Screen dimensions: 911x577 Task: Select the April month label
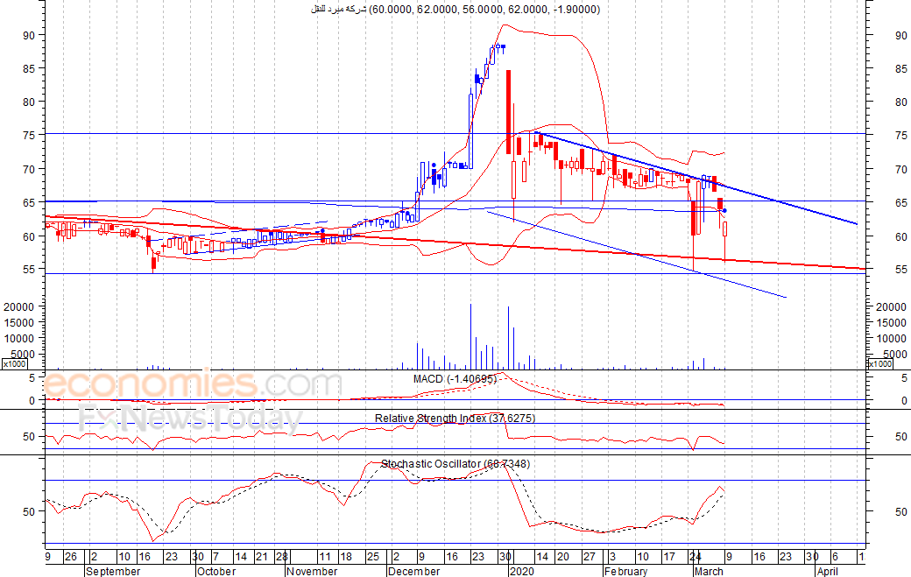coord(826,571)
